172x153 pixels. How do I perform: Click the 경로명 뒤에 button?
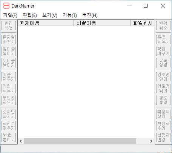click(163, 89)
